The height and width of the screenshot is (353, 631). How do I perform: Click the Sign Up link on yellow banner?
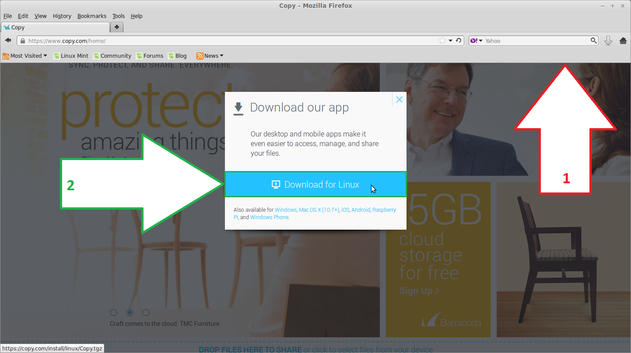419,290
